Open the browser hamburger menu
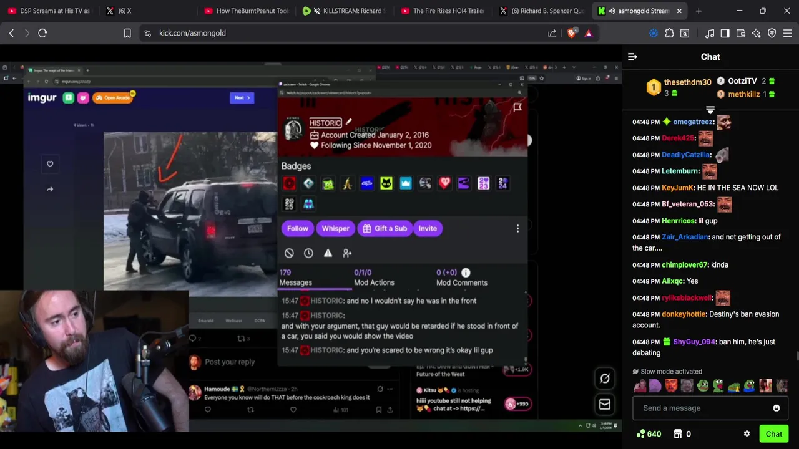This screenshot has height=449, width=799. click(788, 33)
